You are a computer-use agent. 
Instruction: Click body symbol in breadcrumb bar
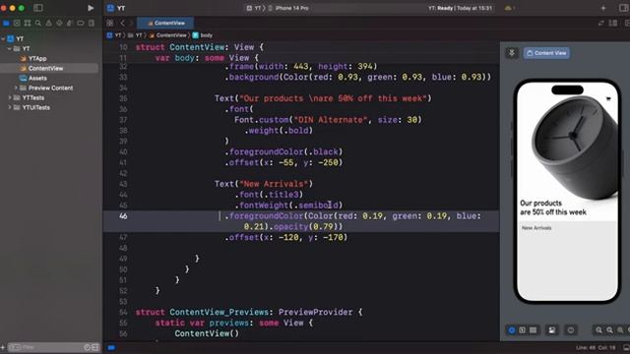coord(203,35)
